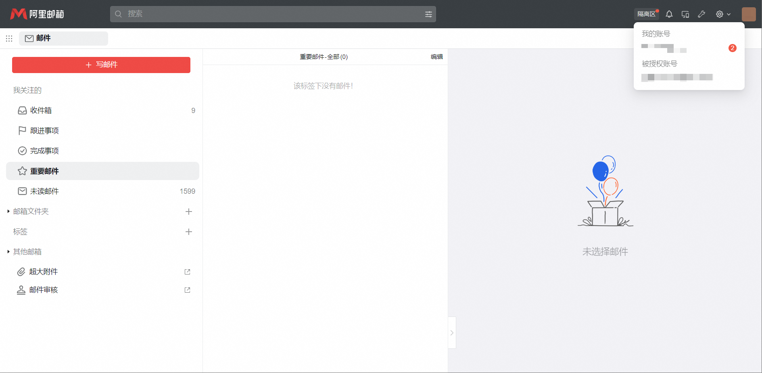
Task: Expand the 邮箱文件夹 tree section
Action: [8, 212]
